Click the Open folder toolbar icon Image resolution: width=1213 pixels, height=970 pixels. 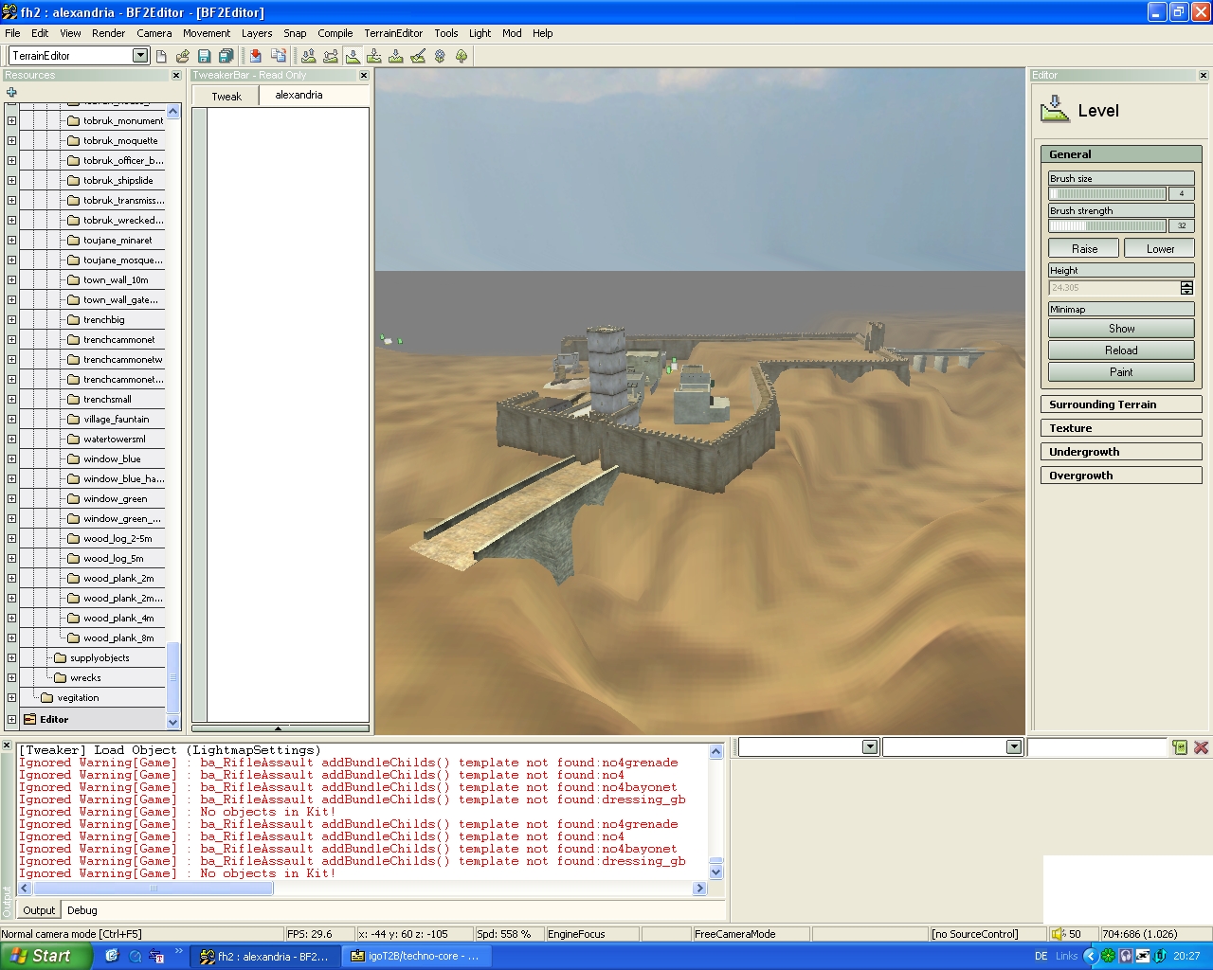point(183,56)
